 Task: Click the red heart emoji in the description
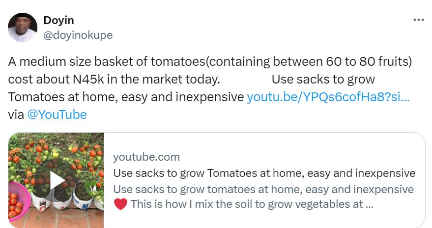click(120, 204)
